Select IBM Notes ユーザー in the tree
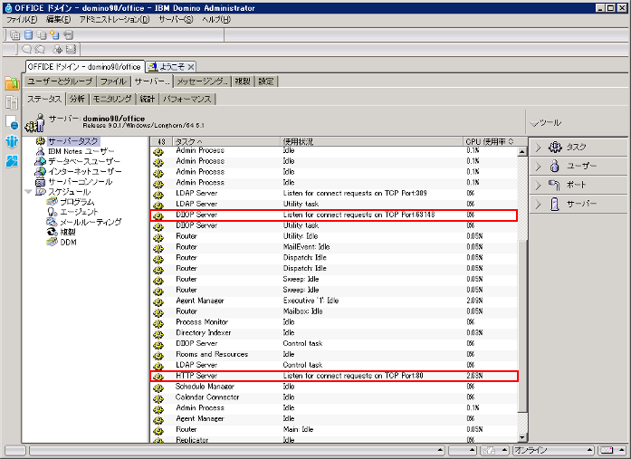This screenshot has height=459, width=631. point(81,152)
